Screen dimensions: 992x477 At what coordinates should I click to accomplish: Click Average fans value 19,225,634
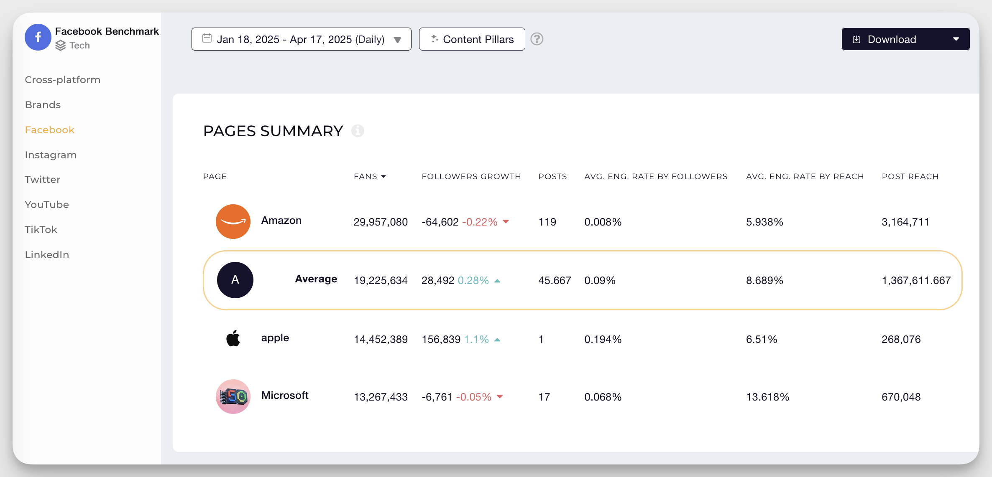[381, 280]
